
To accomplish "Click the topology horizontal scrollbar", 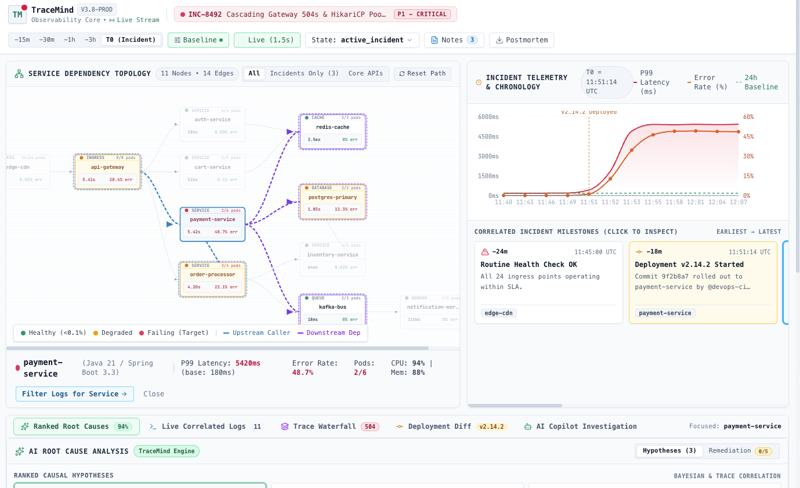I will click(218, 348).
